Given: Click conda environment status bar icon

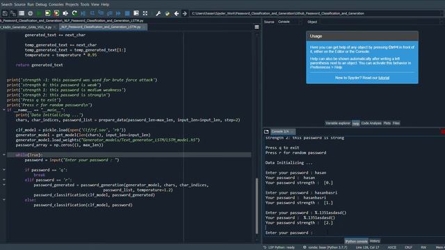Looking at the screenshot, I should [305, 247].
